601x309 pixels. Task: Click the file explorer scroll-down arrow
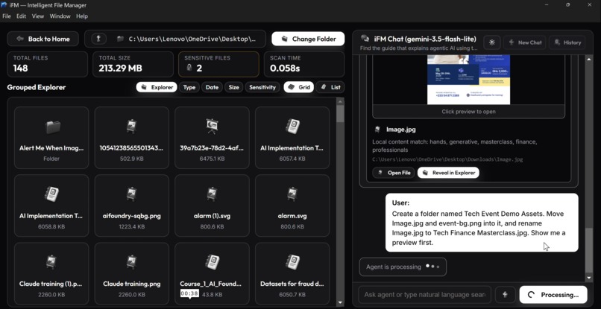click(340, 302)
